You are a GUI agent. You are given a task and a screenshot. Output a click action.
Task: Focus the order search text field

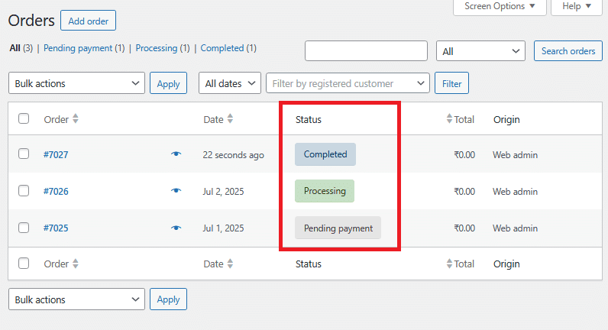tap(366, 51)
